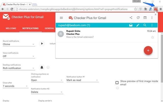Image resolution: width=163 pixels, height=102 pixels.
Task: Open popup in new window icon
Action: point(145,18)
